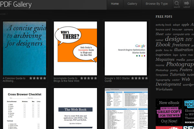Viewport: 194px width, 129px height.
Task: Select the 'inspiration' tag
Action: click(163, 55)
